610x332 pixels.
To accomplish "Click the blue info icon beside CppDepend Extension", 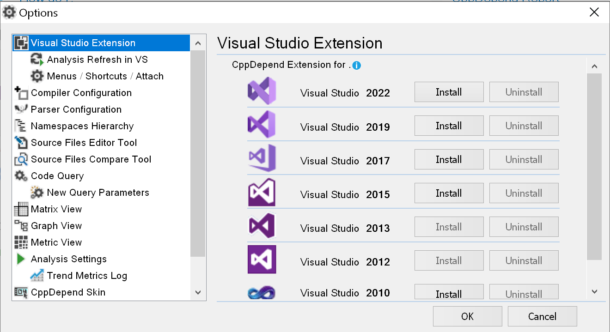I will click(356, 66).
